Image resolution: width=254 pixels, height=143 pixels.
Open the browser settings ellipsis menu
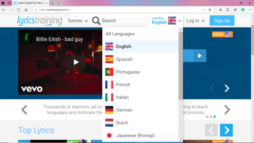pos(250,10)
